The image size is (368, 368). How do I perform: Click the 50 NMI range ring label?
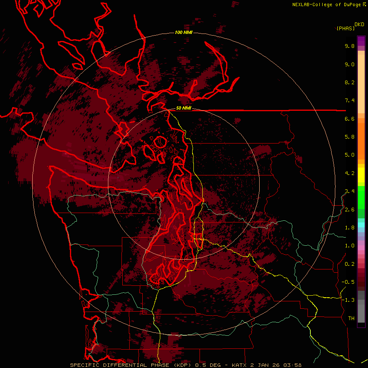(x=184, y=108)
